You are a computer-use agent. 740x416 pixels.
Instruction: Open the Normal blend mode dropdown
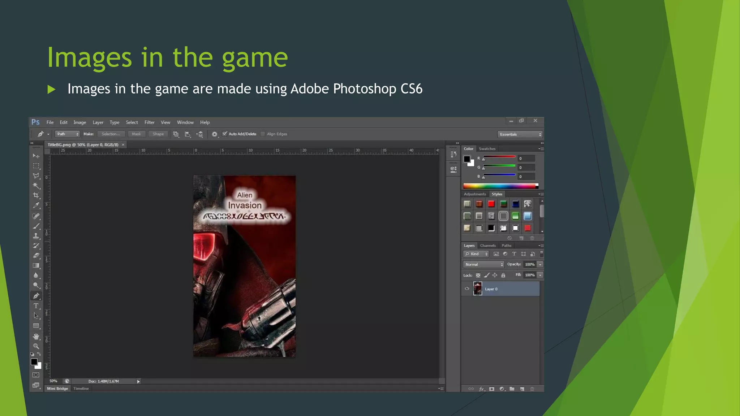coord(483,264)
